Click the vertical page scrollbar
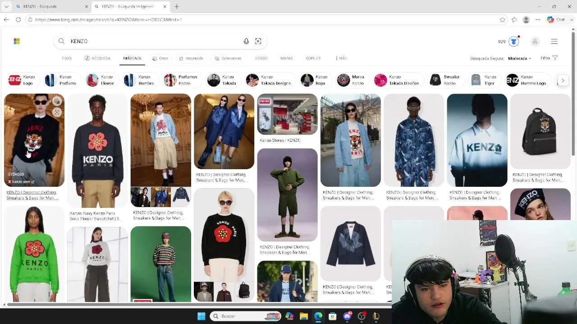This screenshot has height=324, width=577. coord(573,94)
